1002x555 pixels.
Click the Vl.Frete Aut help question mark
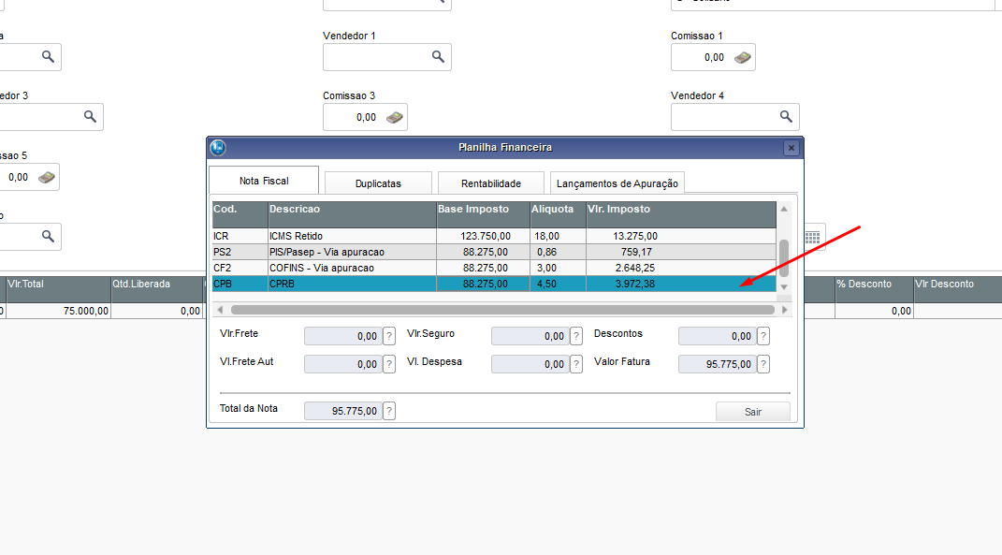coord(389,364)
